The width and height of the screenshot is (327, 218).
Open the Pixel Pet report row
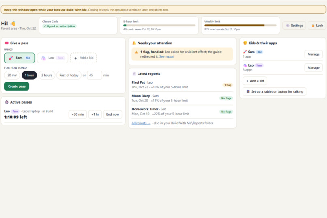[x=182, y=85]
